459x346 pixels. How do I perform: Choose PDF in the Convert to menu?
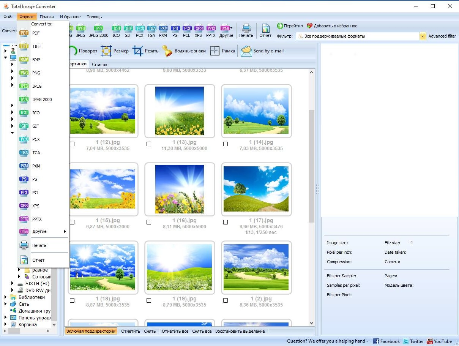tap(43, 33)
